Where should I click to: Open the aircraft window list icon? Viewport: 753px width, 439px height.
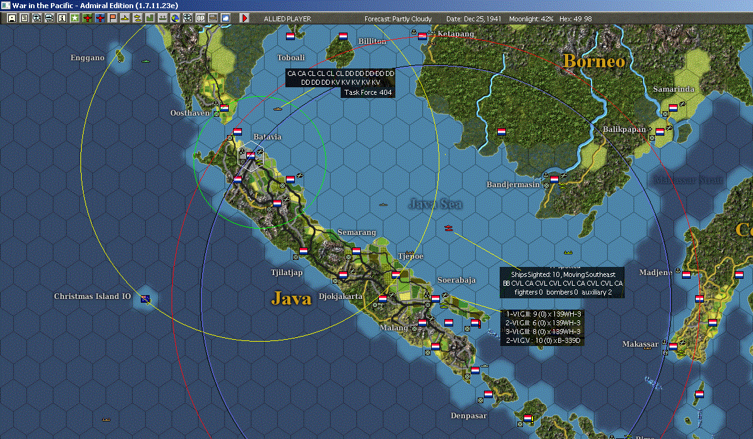tap(37, 18)
